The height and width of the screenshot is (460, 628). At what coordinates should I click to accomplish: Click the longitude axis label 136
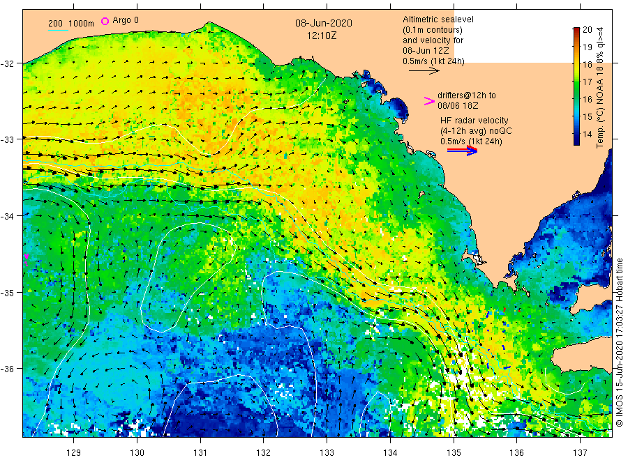(x=516, y=452)
